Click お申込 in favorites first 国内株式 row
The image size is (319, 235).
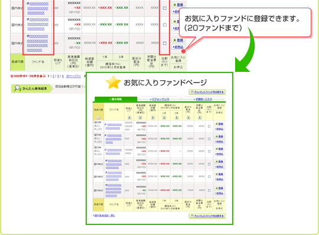point(219,167)
